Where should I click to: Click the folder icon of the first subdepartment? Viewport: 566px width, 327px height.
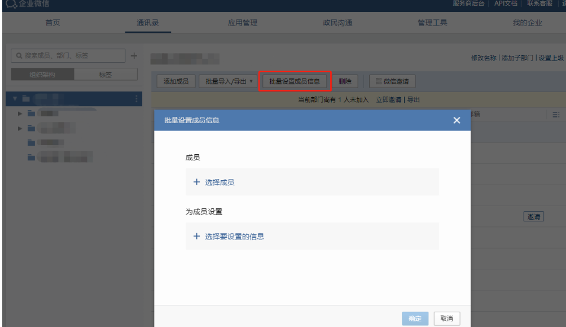(x=32, y=114)
